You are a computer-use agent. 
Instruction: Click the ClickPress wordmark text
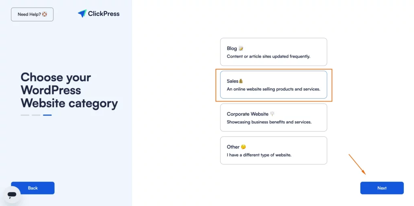click(x=104, y=14)
